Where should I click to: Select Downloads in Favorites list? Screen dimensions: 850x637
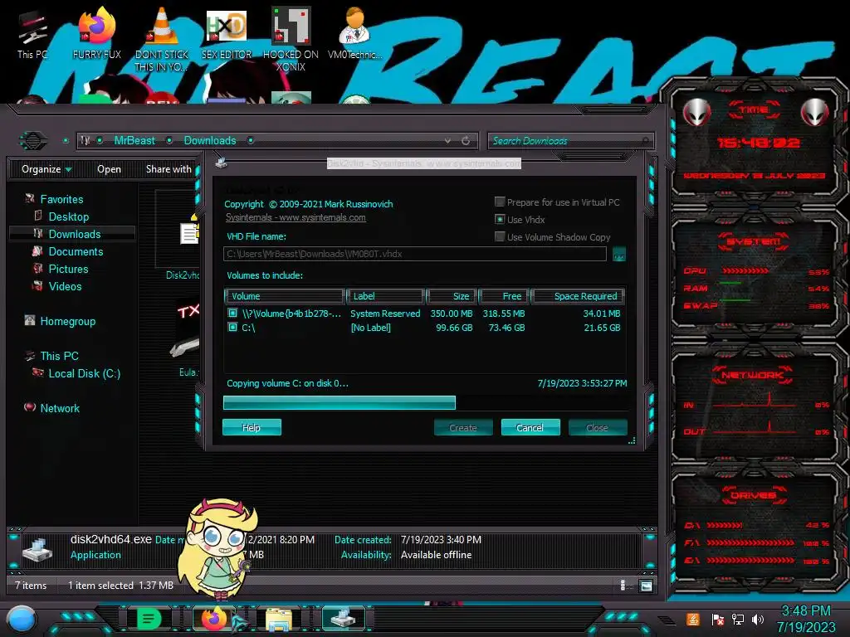[74, 234]
